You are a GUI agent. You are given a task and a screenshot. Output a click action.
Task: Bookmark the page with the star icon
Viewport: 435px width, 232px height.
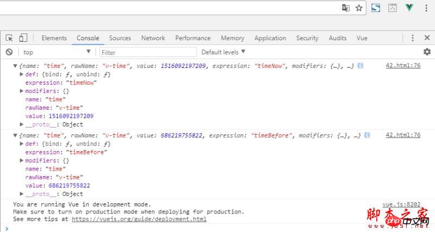(x=359, y=8)
